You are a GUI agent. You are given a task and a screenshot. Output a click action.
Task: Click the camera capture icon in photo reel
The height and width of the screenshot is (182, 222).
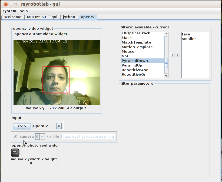coord(15,153)
